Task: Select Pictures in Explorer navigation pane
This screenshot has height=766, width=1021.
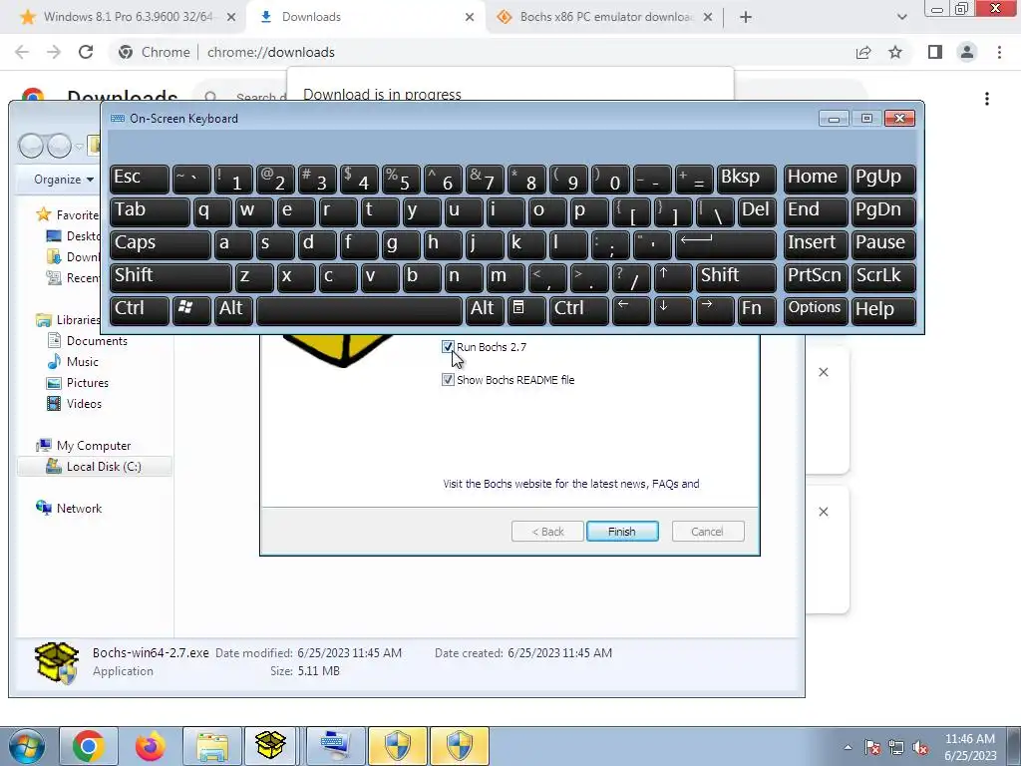Action: pos(78,382)
